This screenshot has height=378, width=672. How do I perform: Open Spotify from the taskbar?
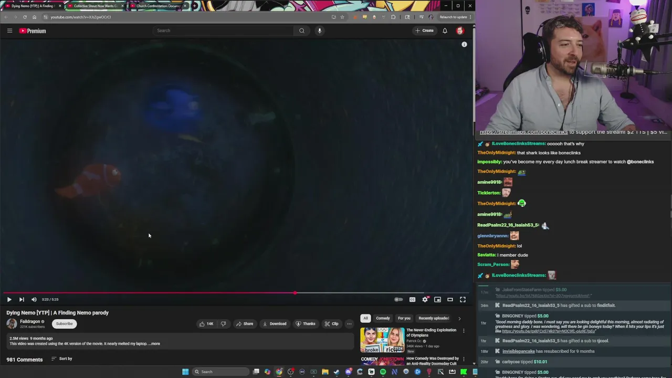(383, 372)
